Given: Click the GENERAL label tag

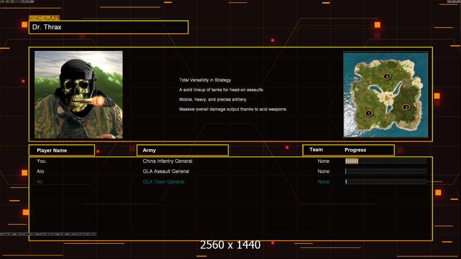Looking at the screenshot, I should 45,18.
